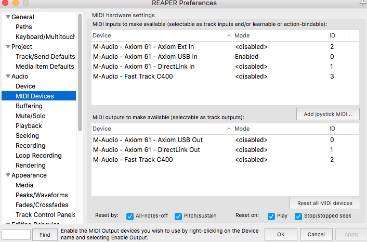Collapse the General section triangle

[x=7, y=17]
